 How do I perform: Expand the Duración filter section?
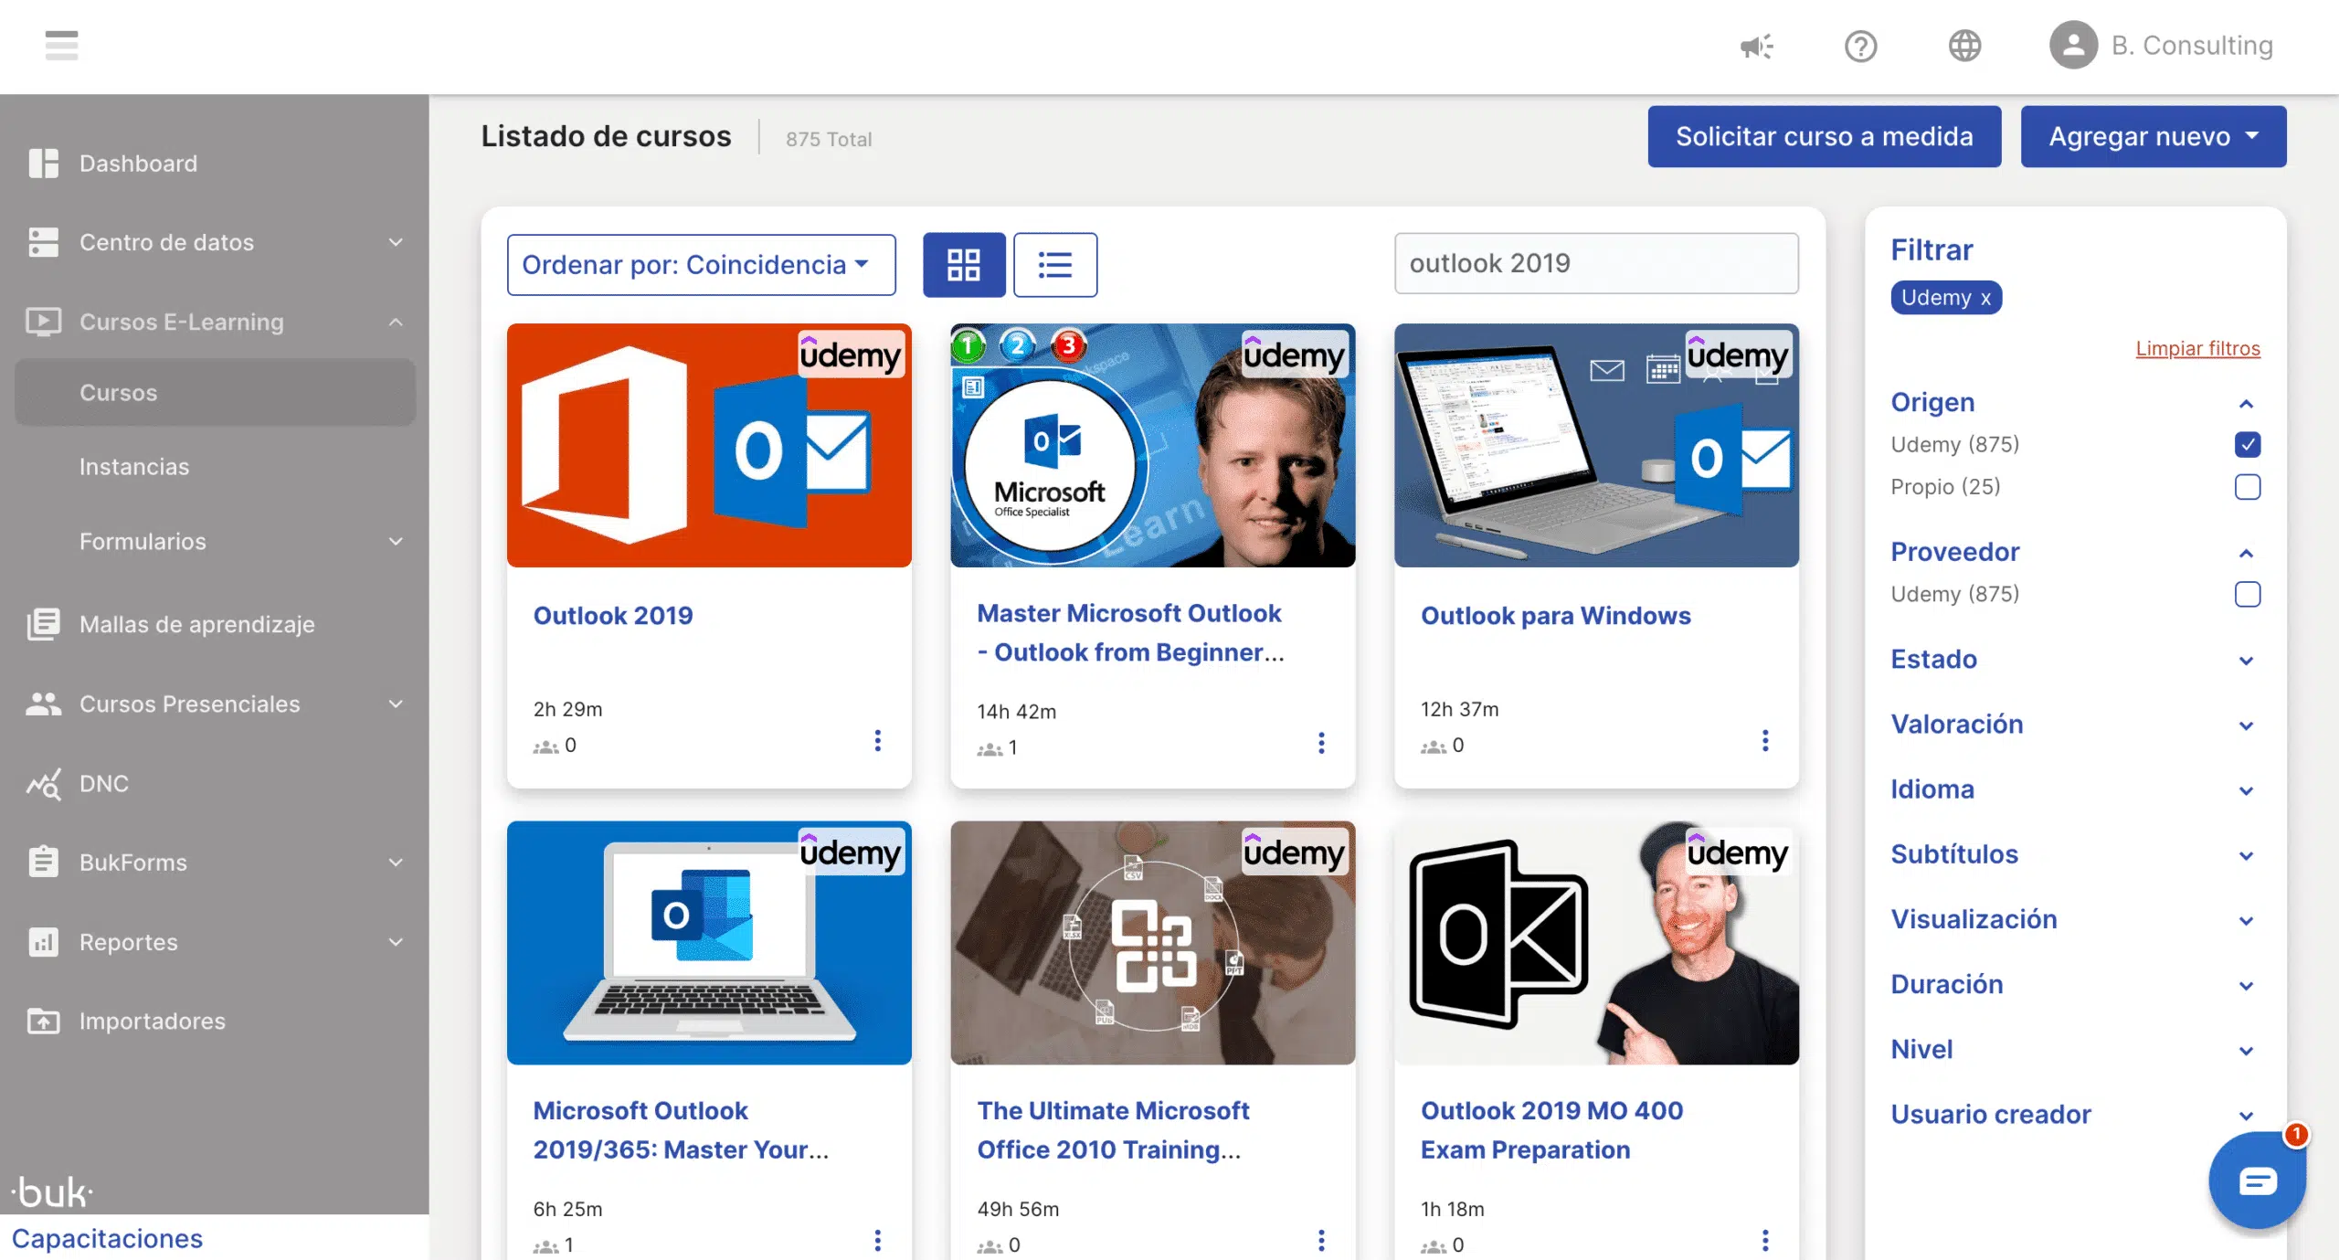tap(2247, 985)
